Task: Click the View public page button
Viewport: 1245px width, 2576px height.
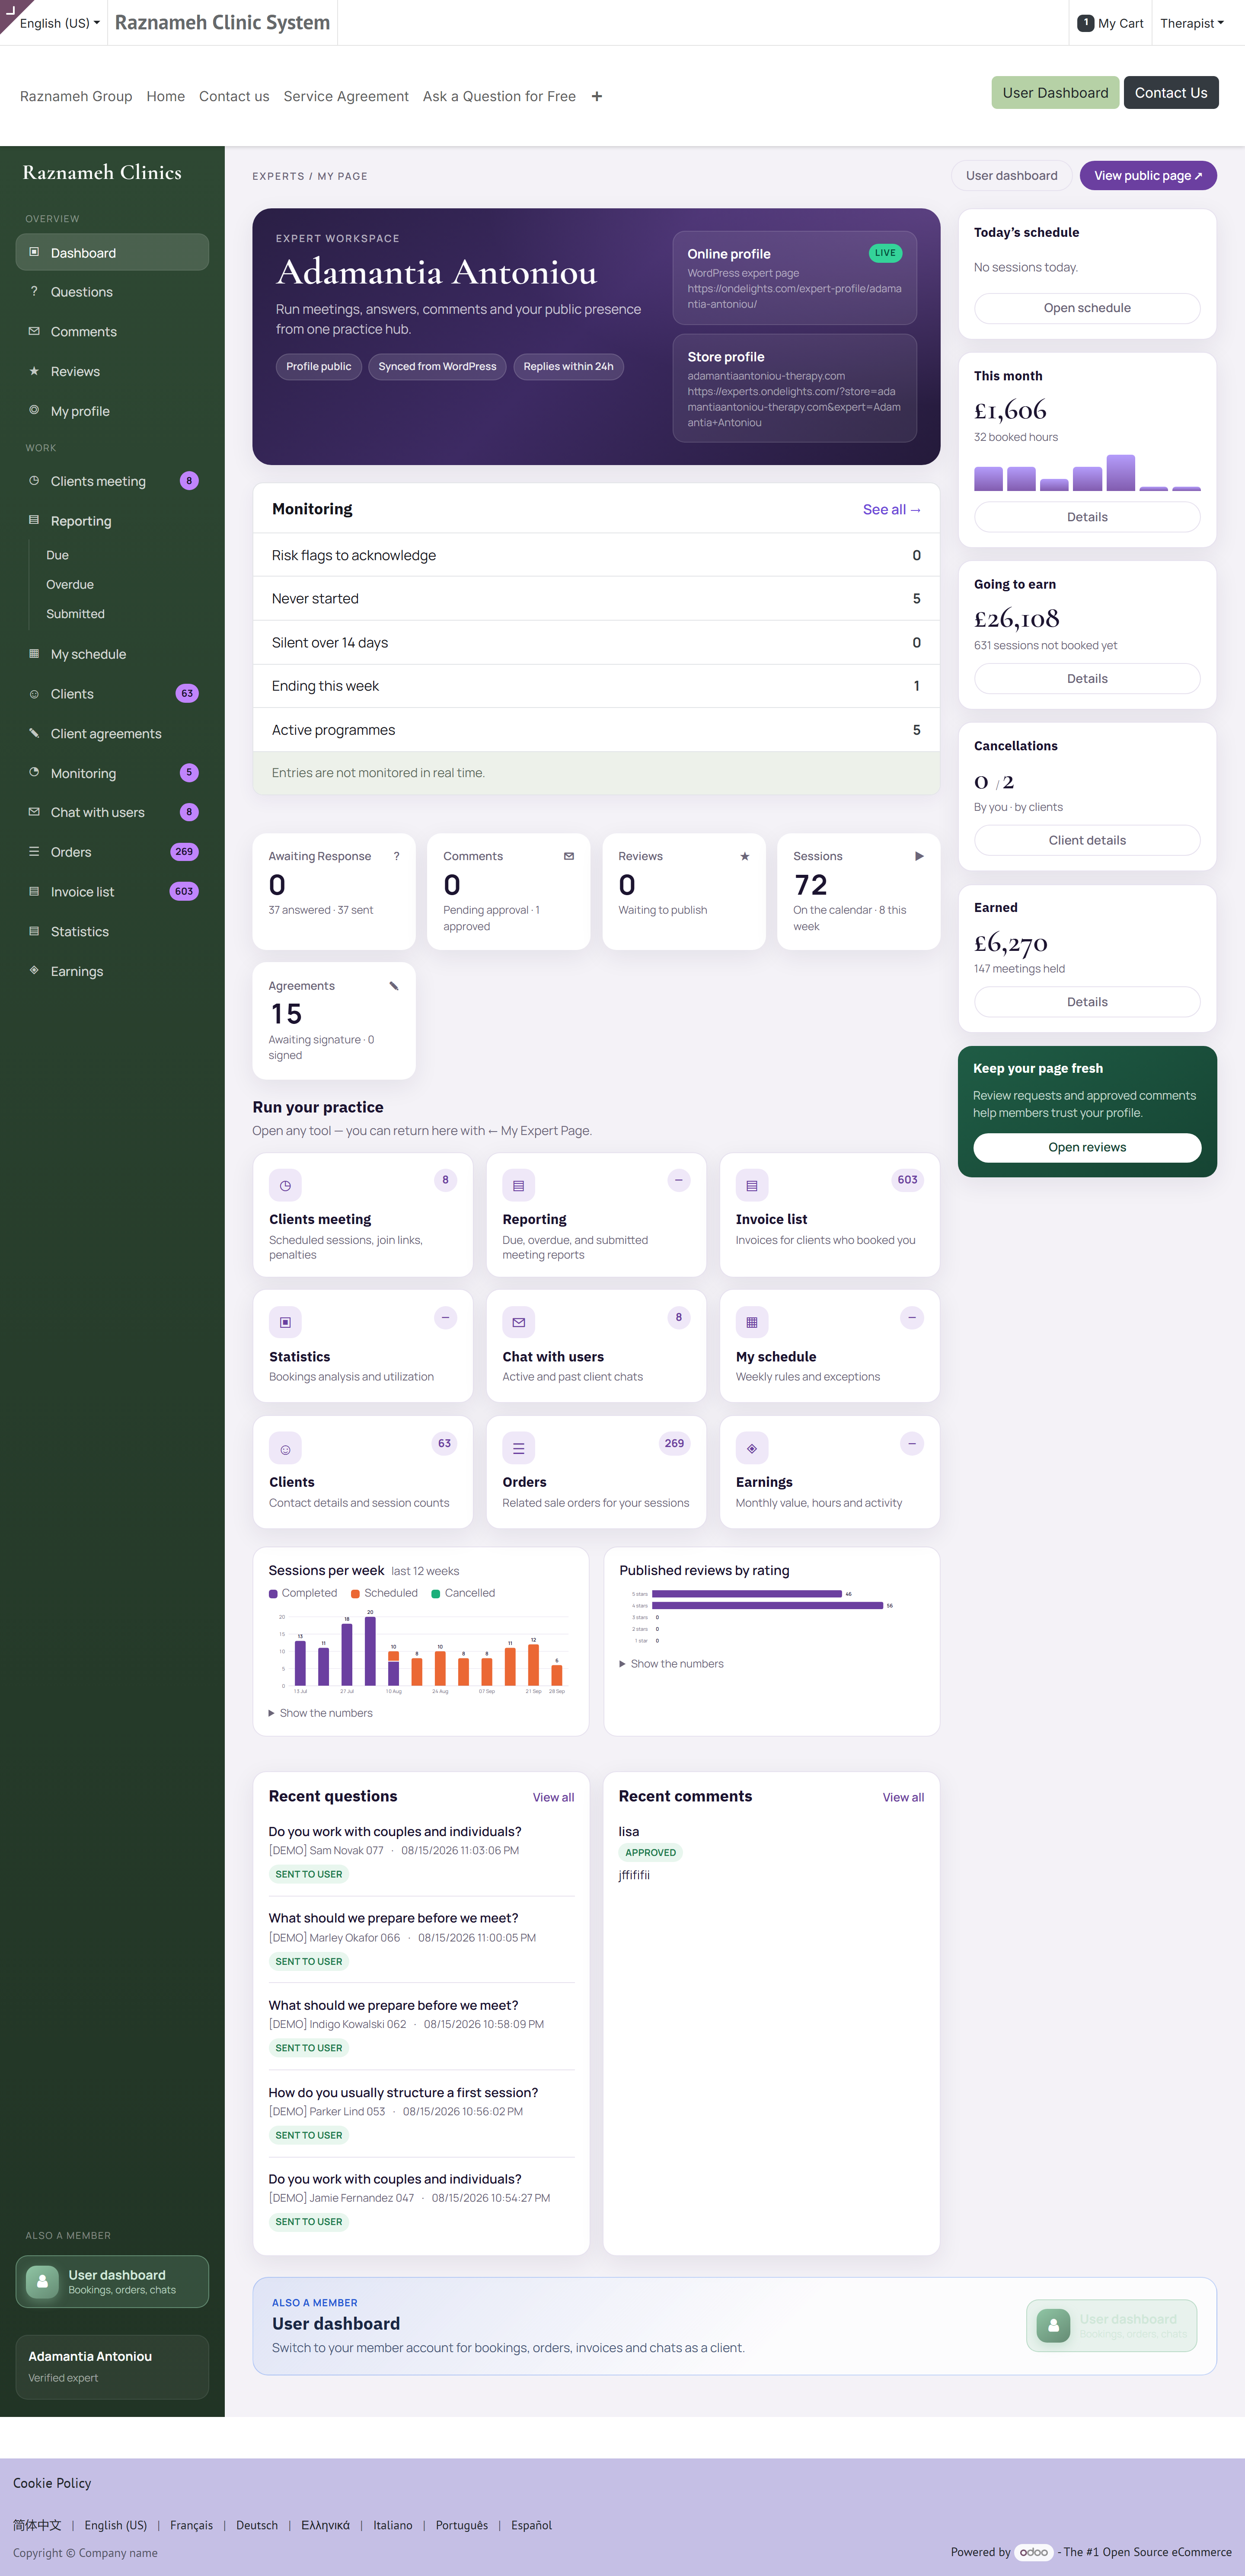Action: click(1148, 175)
